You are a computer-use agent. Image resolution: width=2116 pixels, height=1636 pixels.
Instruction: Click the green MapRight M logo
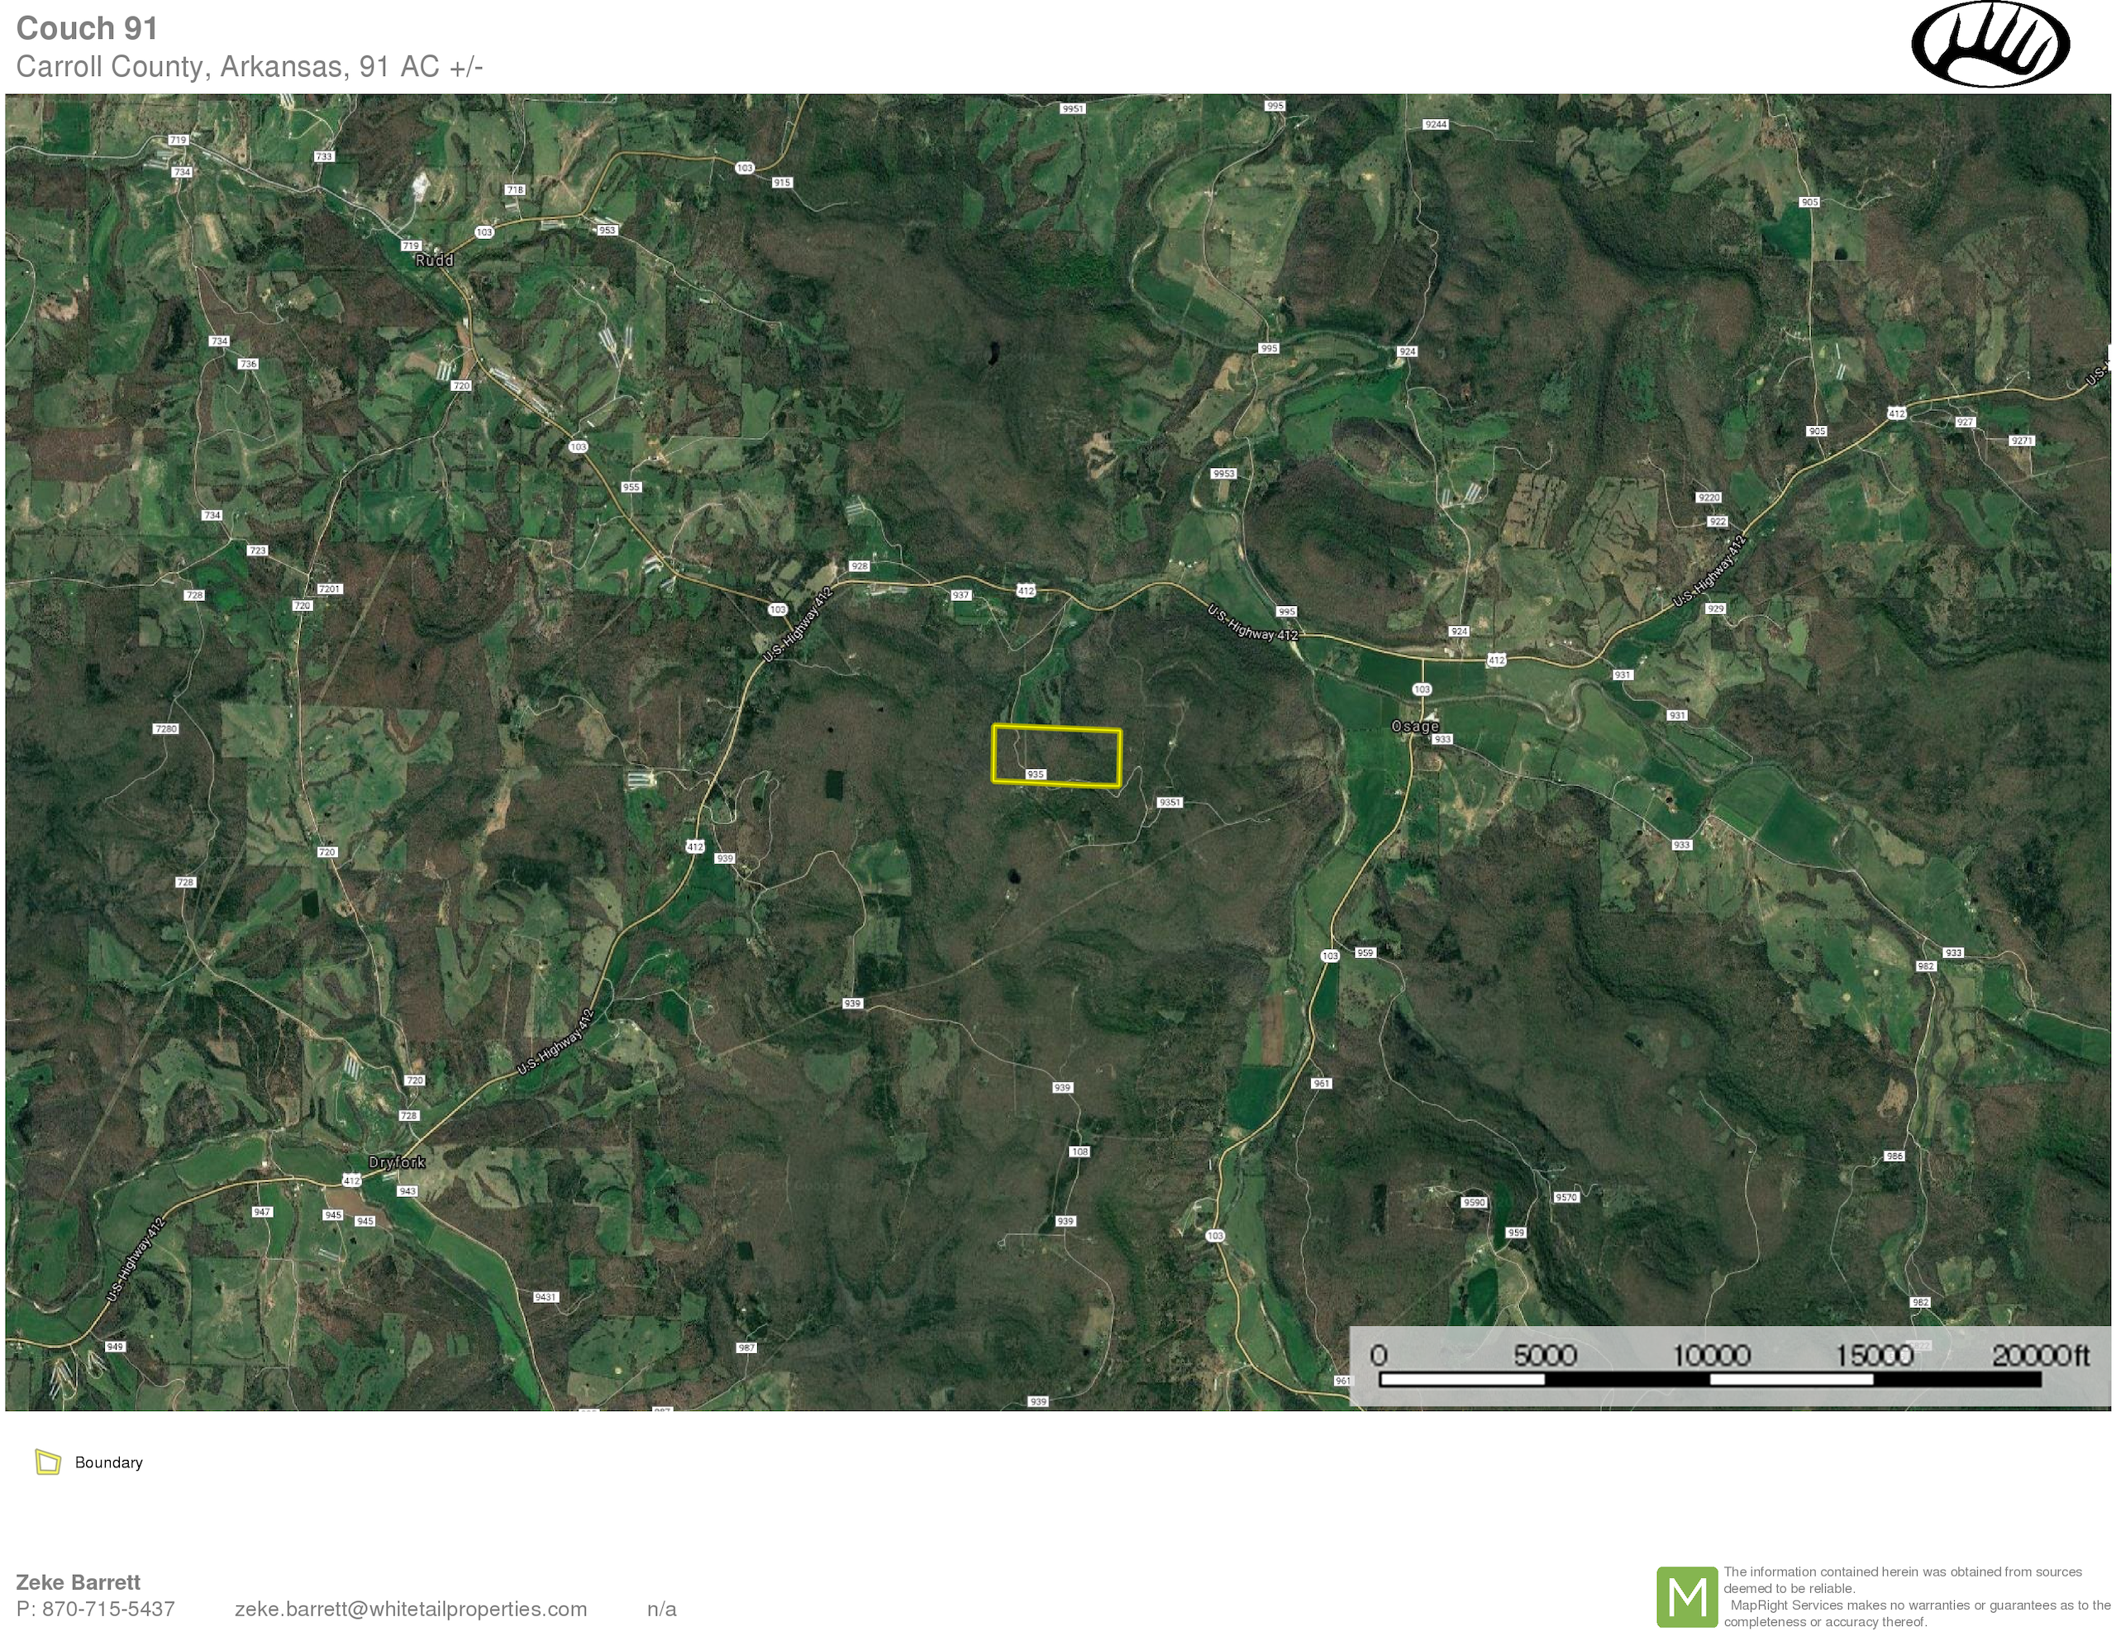[x=1687, y=1596]
